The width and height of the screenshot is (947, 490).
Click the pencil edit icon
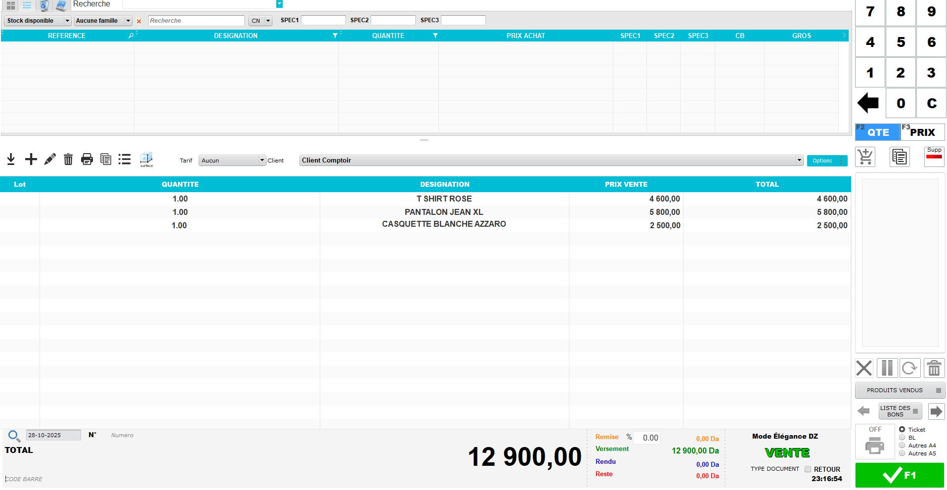[50, 159]
